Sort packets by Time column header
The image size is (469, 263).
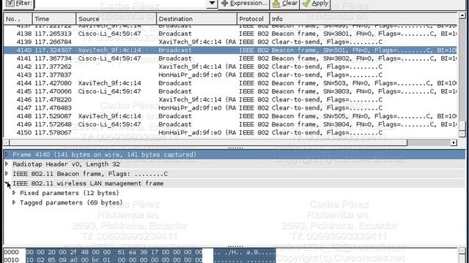pyautogui.click(x=54, y=19)
